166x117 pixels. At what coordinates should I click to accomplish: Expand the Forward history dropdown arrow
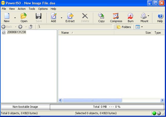26,27
